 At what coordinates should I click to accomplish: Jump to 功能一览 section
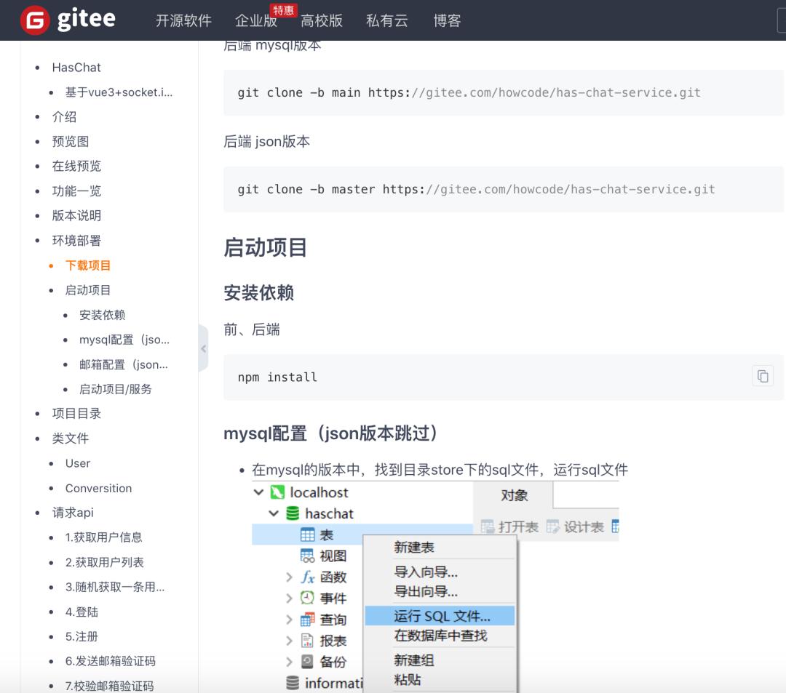tap(76, 191)
